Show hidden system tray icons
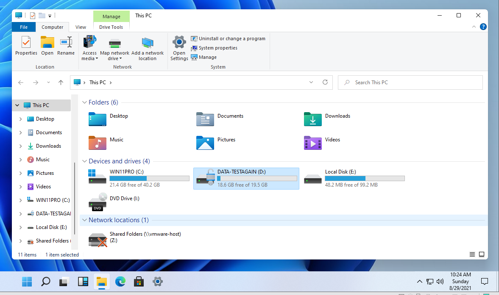The image size is (499, 295). coord(419,281)
